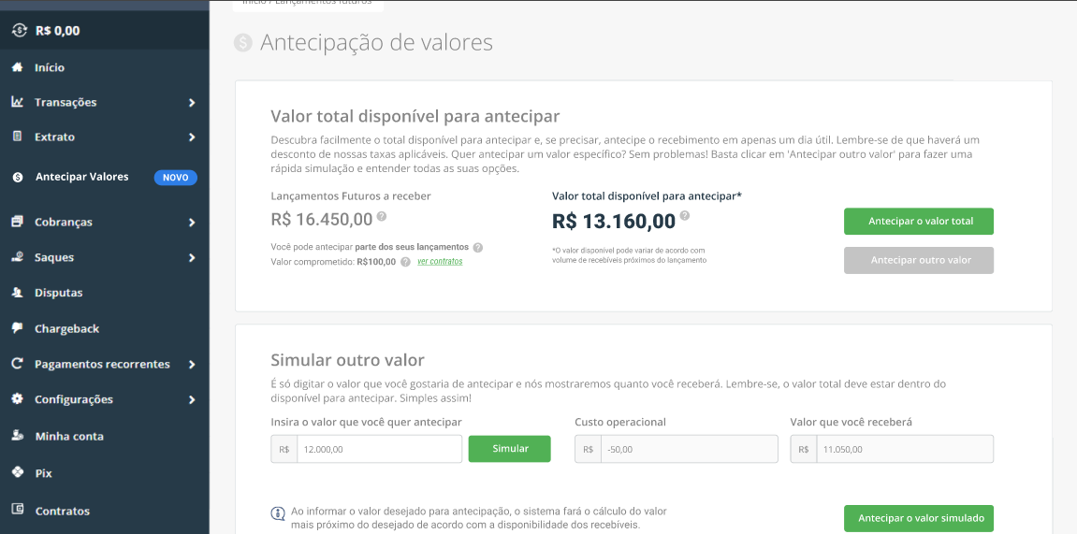Click the Pix icon in sidebar
Screen dimensions: 1077x534
pos(18,473)
